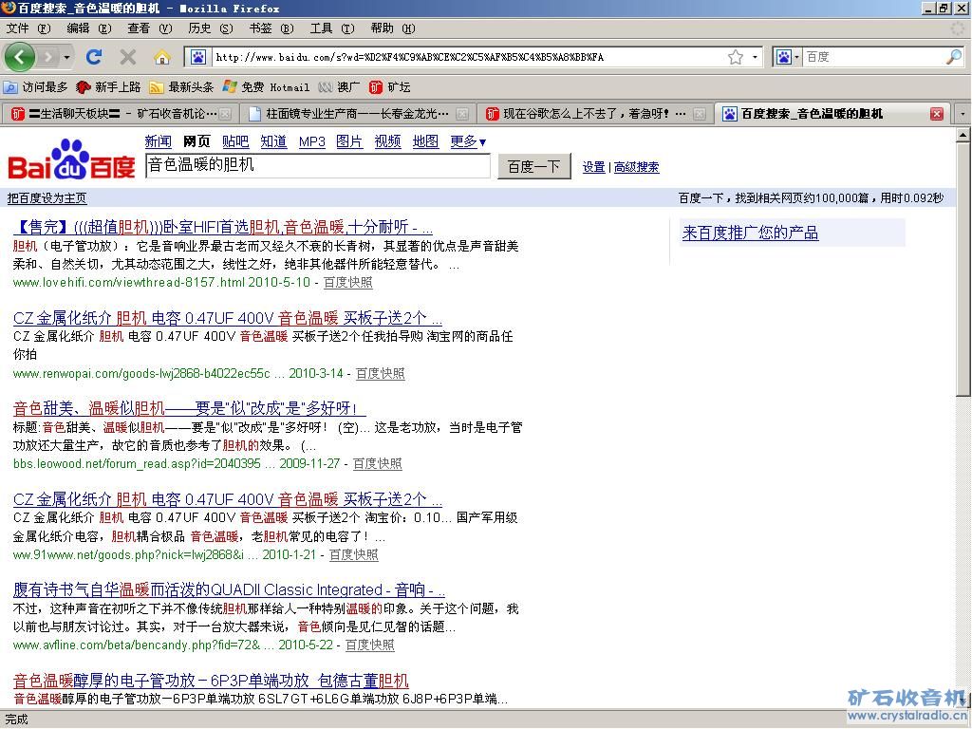972x729 pixels.
Task: Bookmark this page with the star icon
Action: click(x=736, y=57)
